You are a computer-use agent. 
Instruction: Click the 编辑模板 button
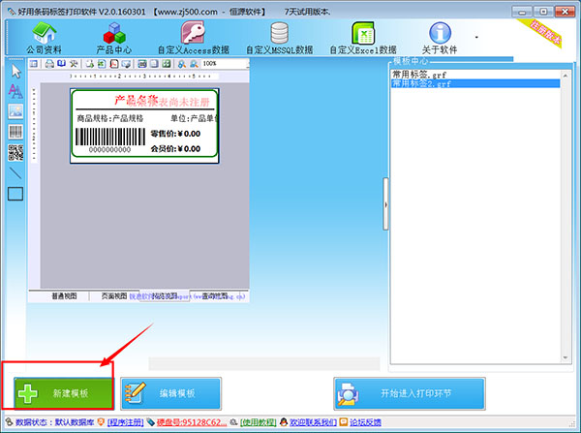pos(170,393)
